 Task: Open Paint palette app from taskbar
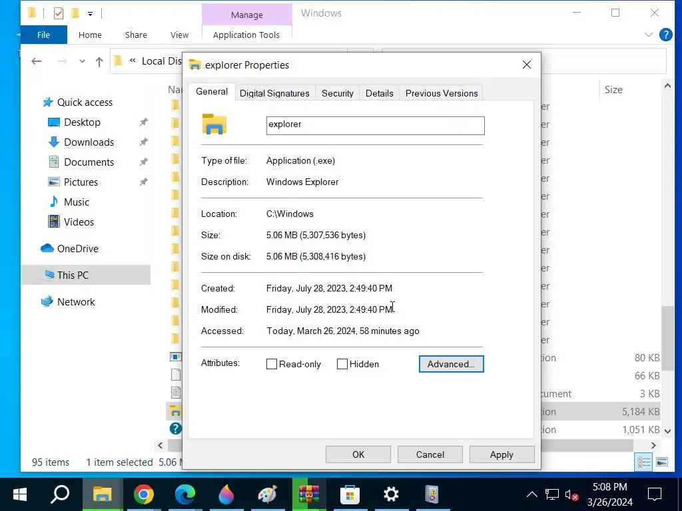(268, 494)
